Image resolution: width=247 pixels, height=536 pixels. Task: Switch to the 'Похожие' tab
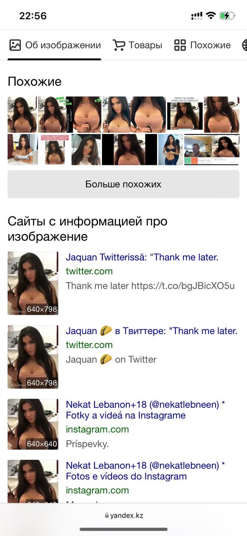[x=202, y=45]
